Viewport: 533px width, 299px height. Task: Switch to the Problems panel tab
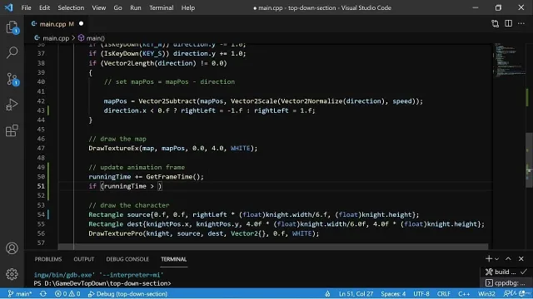(48, 259)
